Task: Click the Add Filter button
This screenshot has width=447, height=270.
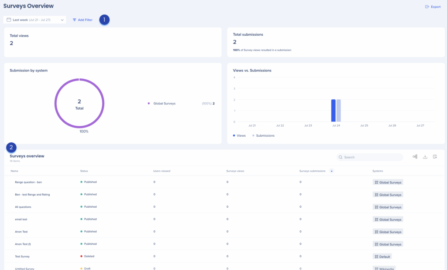Action: click(x=83, y=20)
